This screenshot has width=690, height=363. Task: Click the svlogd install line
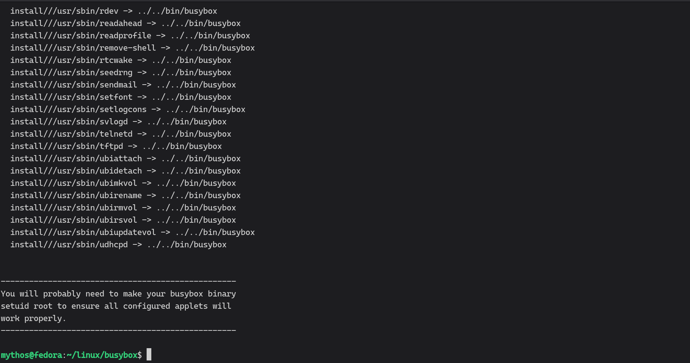(x=118, y=122)
